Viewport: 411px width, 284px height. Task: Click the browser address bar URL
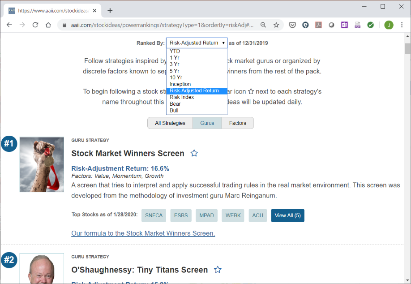(162, 25)
